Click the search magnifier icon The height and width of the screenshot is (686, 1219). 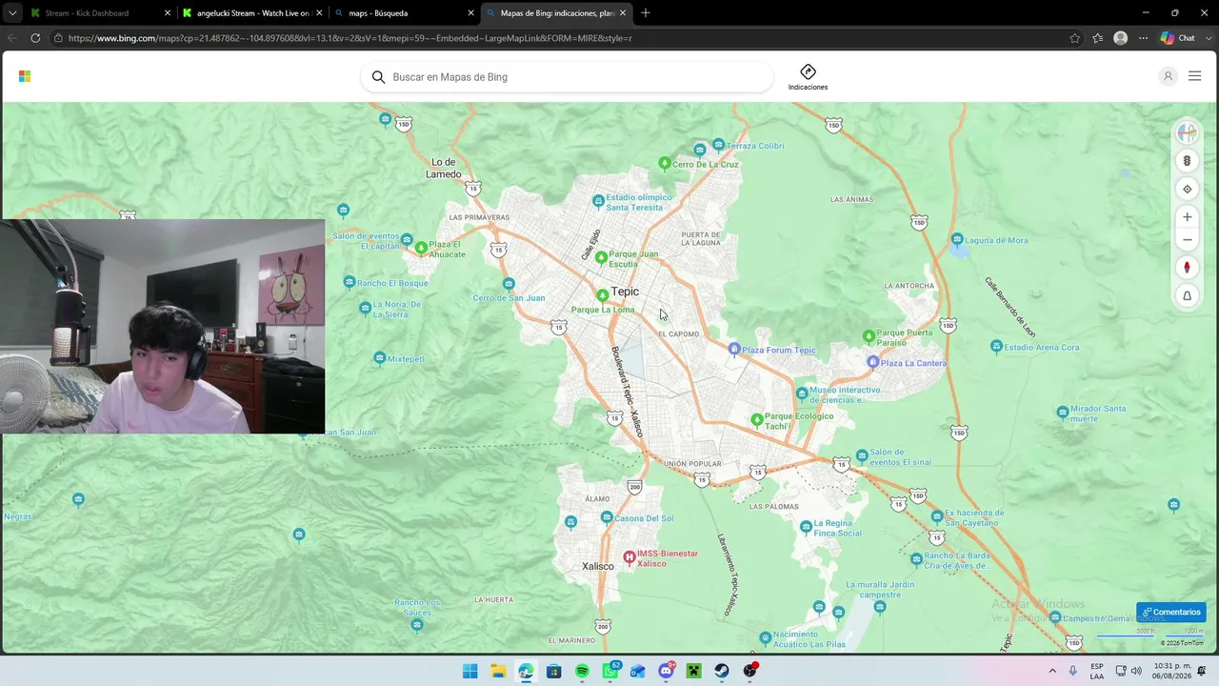click(x=378, y=77)
